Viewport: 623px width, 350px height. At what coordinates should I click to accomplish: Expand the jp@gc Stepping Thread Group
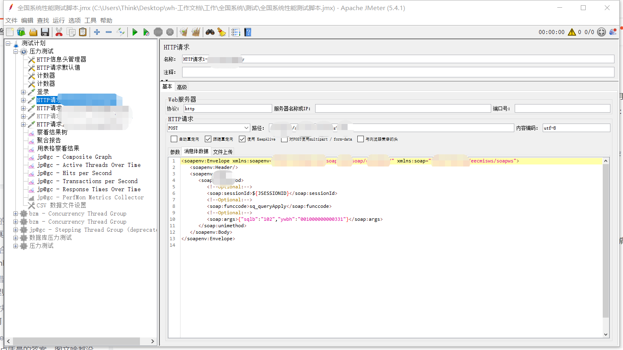click(15, 230)
